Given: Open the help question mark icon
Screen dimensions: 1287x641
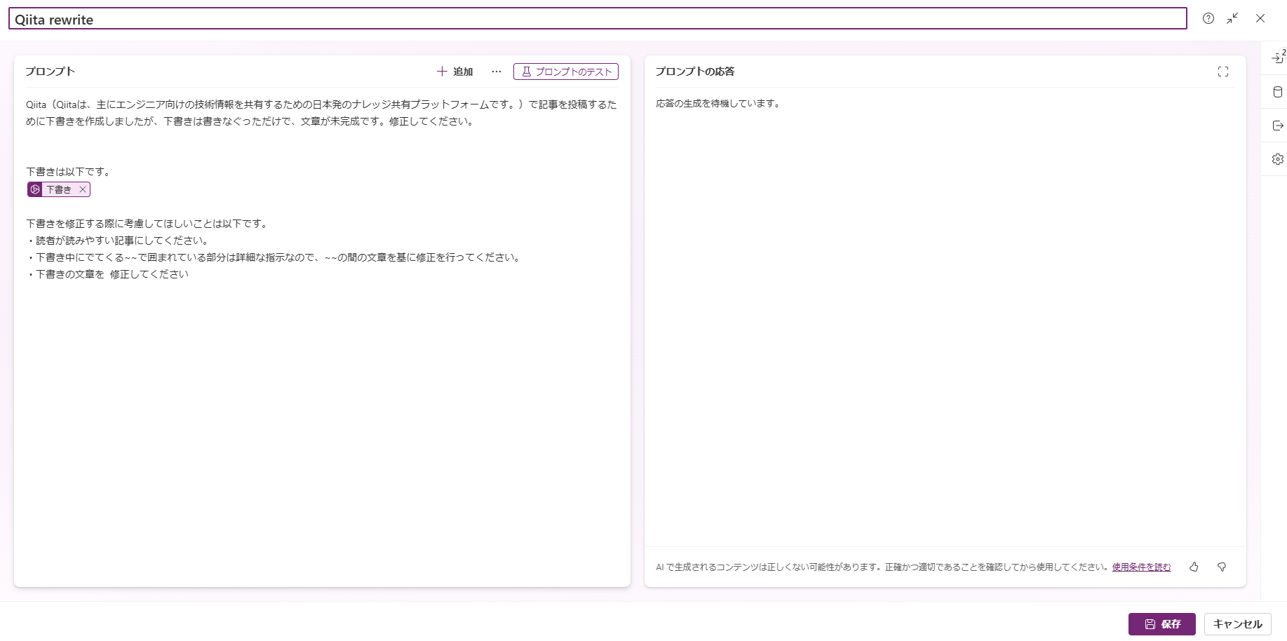Looking at the screenshot, I should click(1208, 19).
